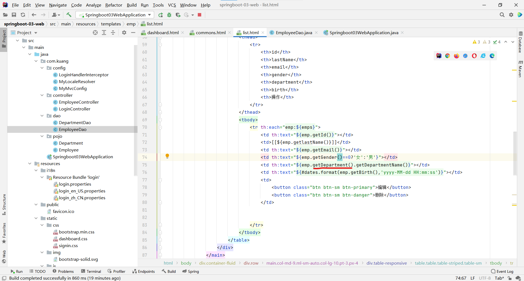Open page in Chrome browser icon

(x=448, y=56)
